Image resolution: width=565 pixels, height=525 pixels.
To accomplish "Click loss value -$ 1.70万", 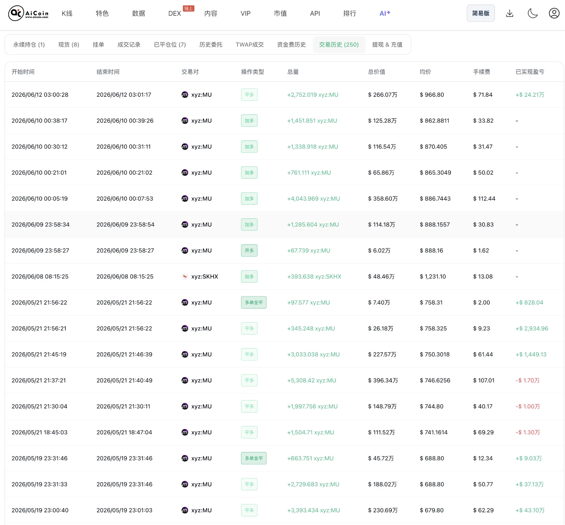I will click(x=527, y=381).
